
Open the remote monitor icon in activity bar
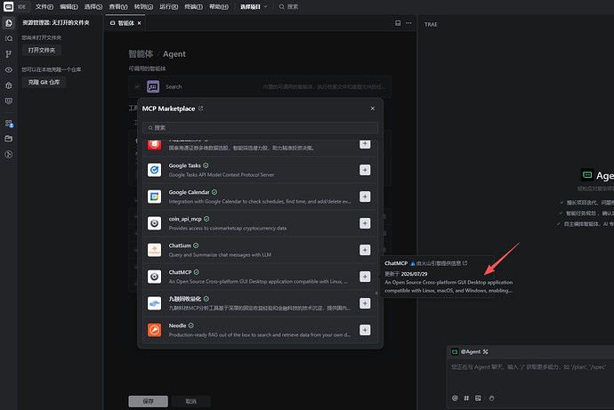tap(9, 100)
